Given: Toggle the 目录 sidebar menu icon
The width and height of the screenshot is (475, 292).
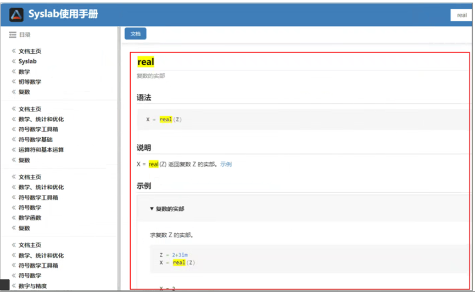Looking at the screenshot, I should [13, 35].
